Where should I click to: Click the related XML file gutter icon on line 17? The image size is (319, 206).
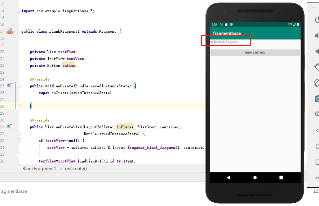pyautogui.click(x=10, y=31)
